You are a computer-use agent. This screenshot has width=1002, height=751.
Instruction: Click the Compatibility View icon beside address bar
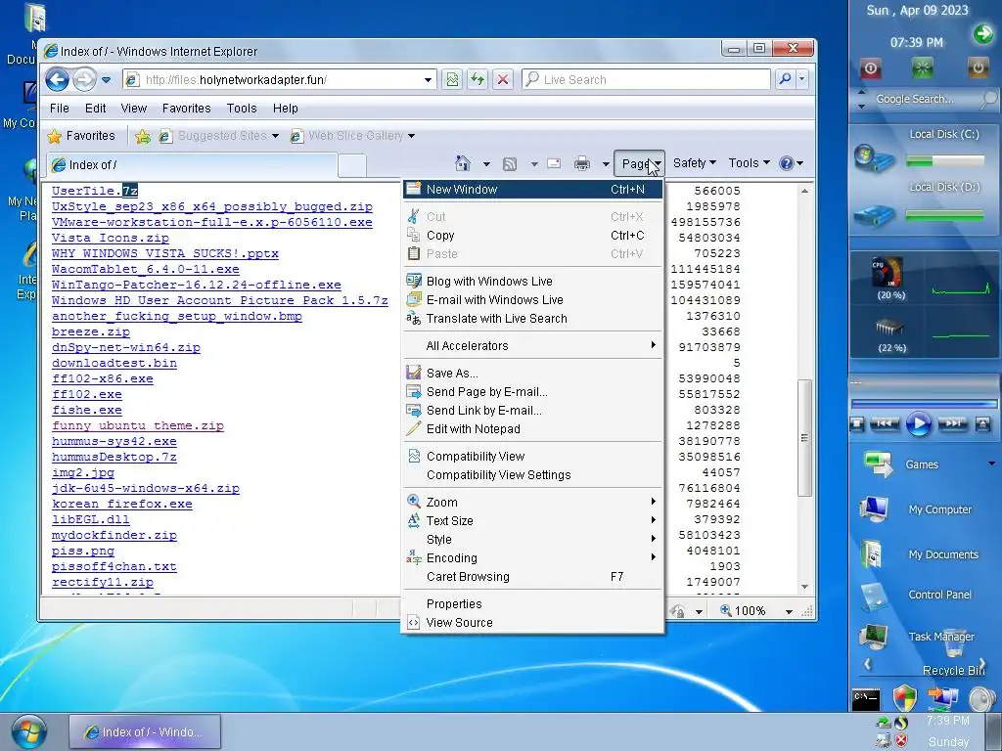[452, 80]
